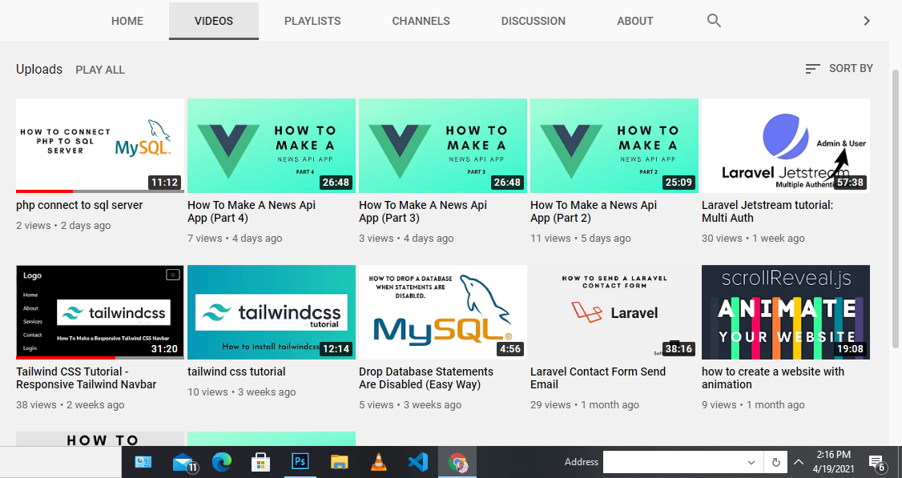Open 'Drop Database Statements Are Disabled' title
The width and height of the screenshot is (902, 478).
pos(426,378)
